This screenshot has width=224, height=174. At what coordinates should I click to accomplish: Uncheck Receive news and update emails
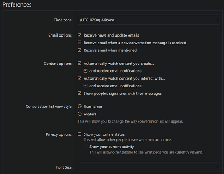point(80,35)
